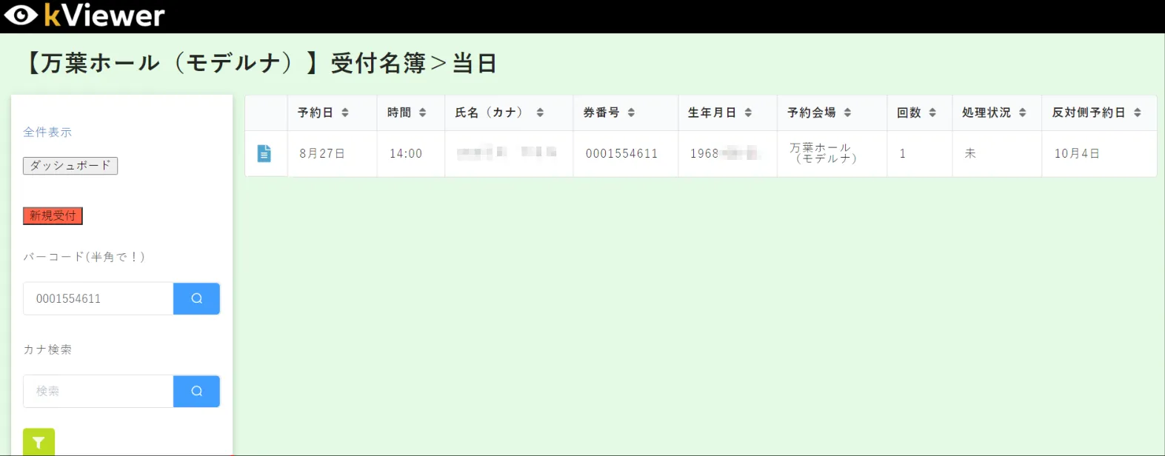The width and height of the screenshot is (1165, 456).
Task: Click the 全件表示 link
Action: pyautogui.click(x=47, y=132)
